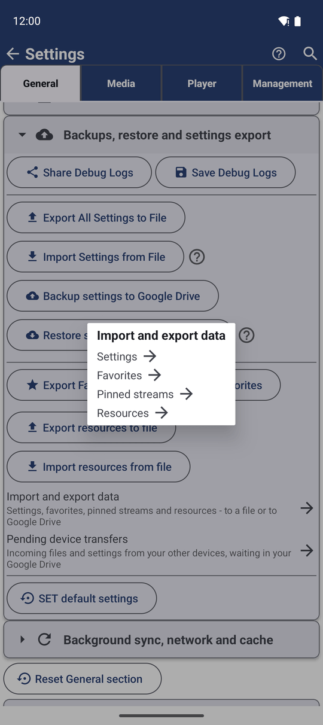This screenshot has width=323, height=725.
Task: Open settings search magnifier icon
Action: coord(310,53)
